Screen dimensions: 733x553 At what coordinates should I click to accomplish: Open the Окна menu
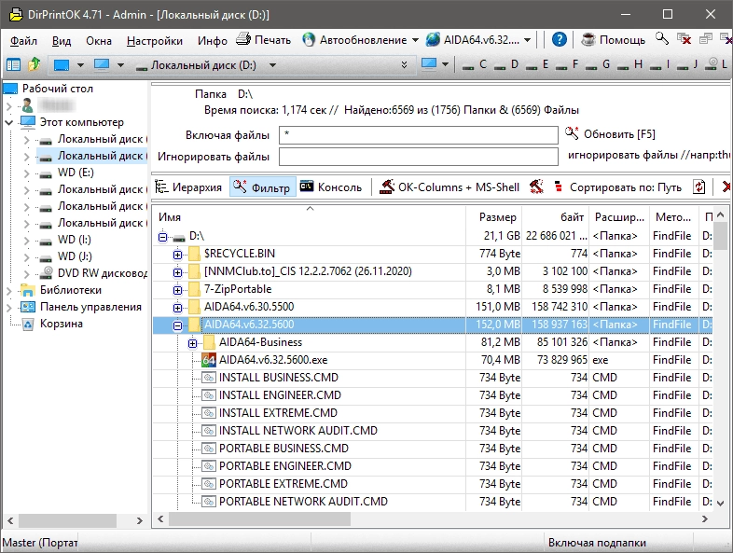click(99, 41)
